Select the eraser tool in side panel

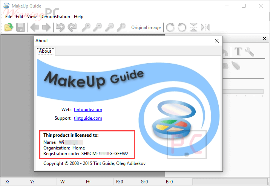coord(226,66)
